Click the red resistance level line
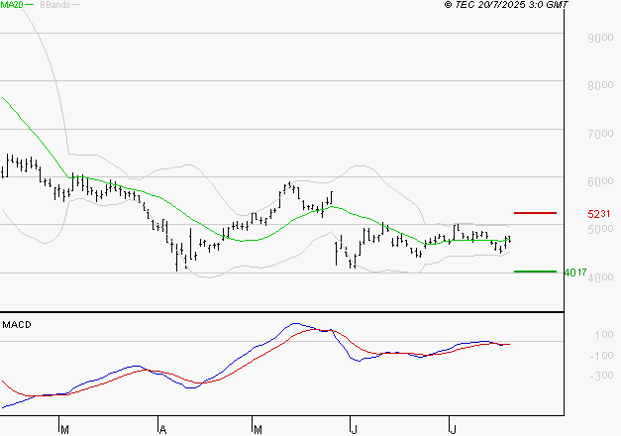The image size is (621, 436). (535, 213)
